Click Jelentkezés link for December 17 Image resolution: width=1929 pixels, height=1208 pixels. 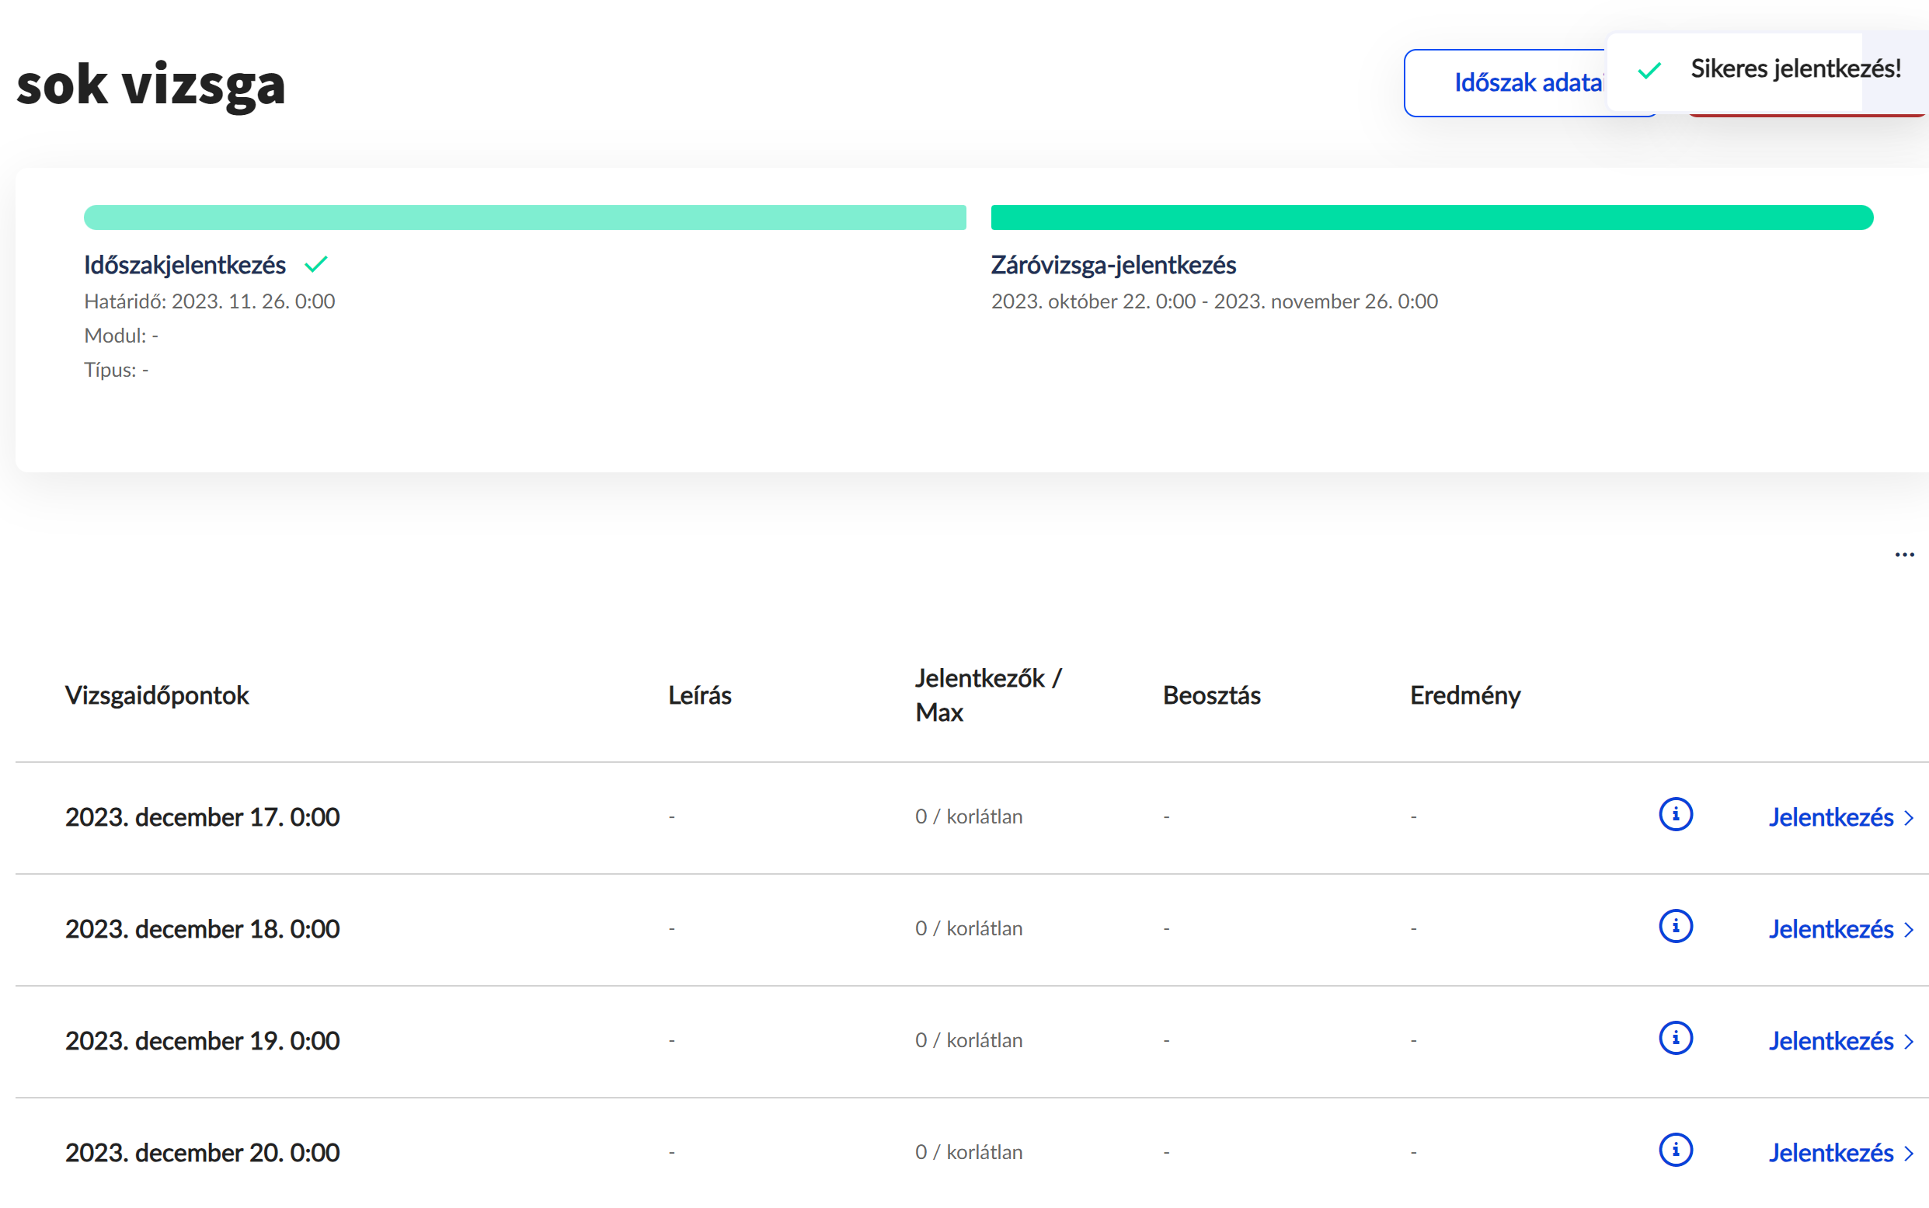coord(1830,817)
